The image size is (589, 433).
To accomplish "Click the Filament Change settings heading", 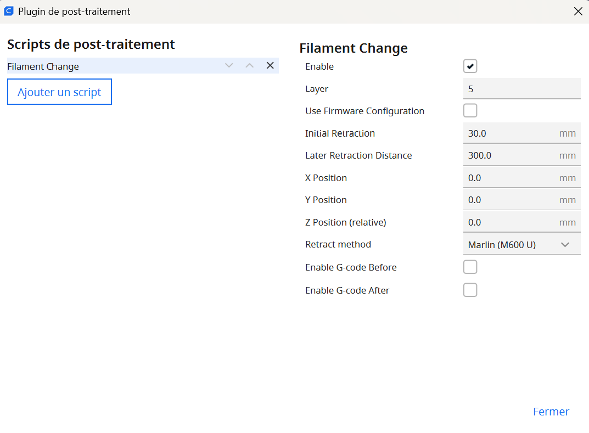I will [354, 48].
